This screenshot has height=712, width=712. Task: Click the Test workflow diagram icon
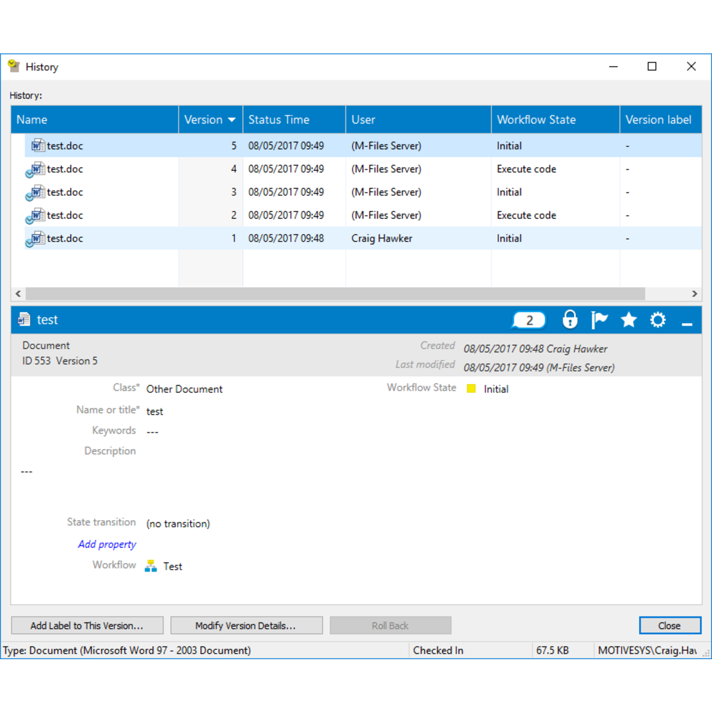tap(150, 566)
